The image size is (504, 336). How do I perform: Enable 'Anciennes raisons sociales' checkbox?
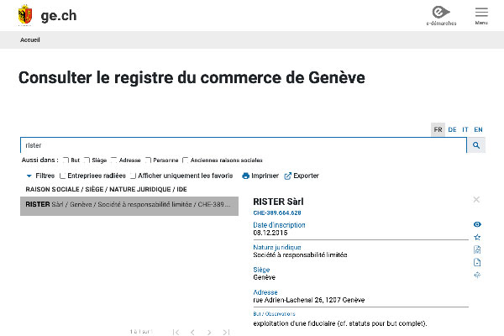[x=185, y=160]
